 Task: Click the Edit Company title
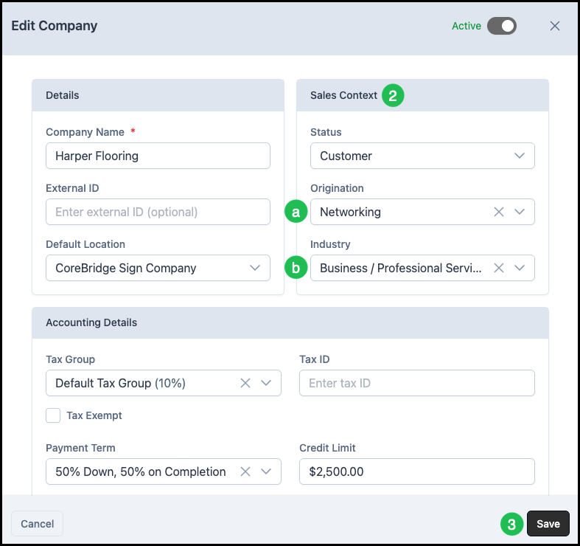tap(55, 26)
